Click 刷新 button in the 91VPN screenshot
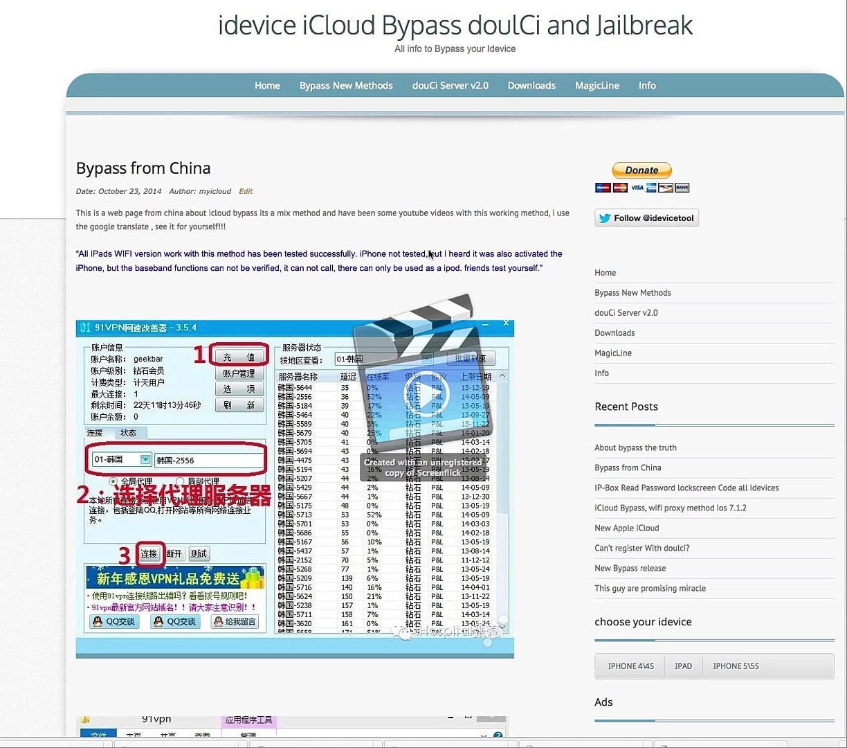 click(x=239, y=405)
